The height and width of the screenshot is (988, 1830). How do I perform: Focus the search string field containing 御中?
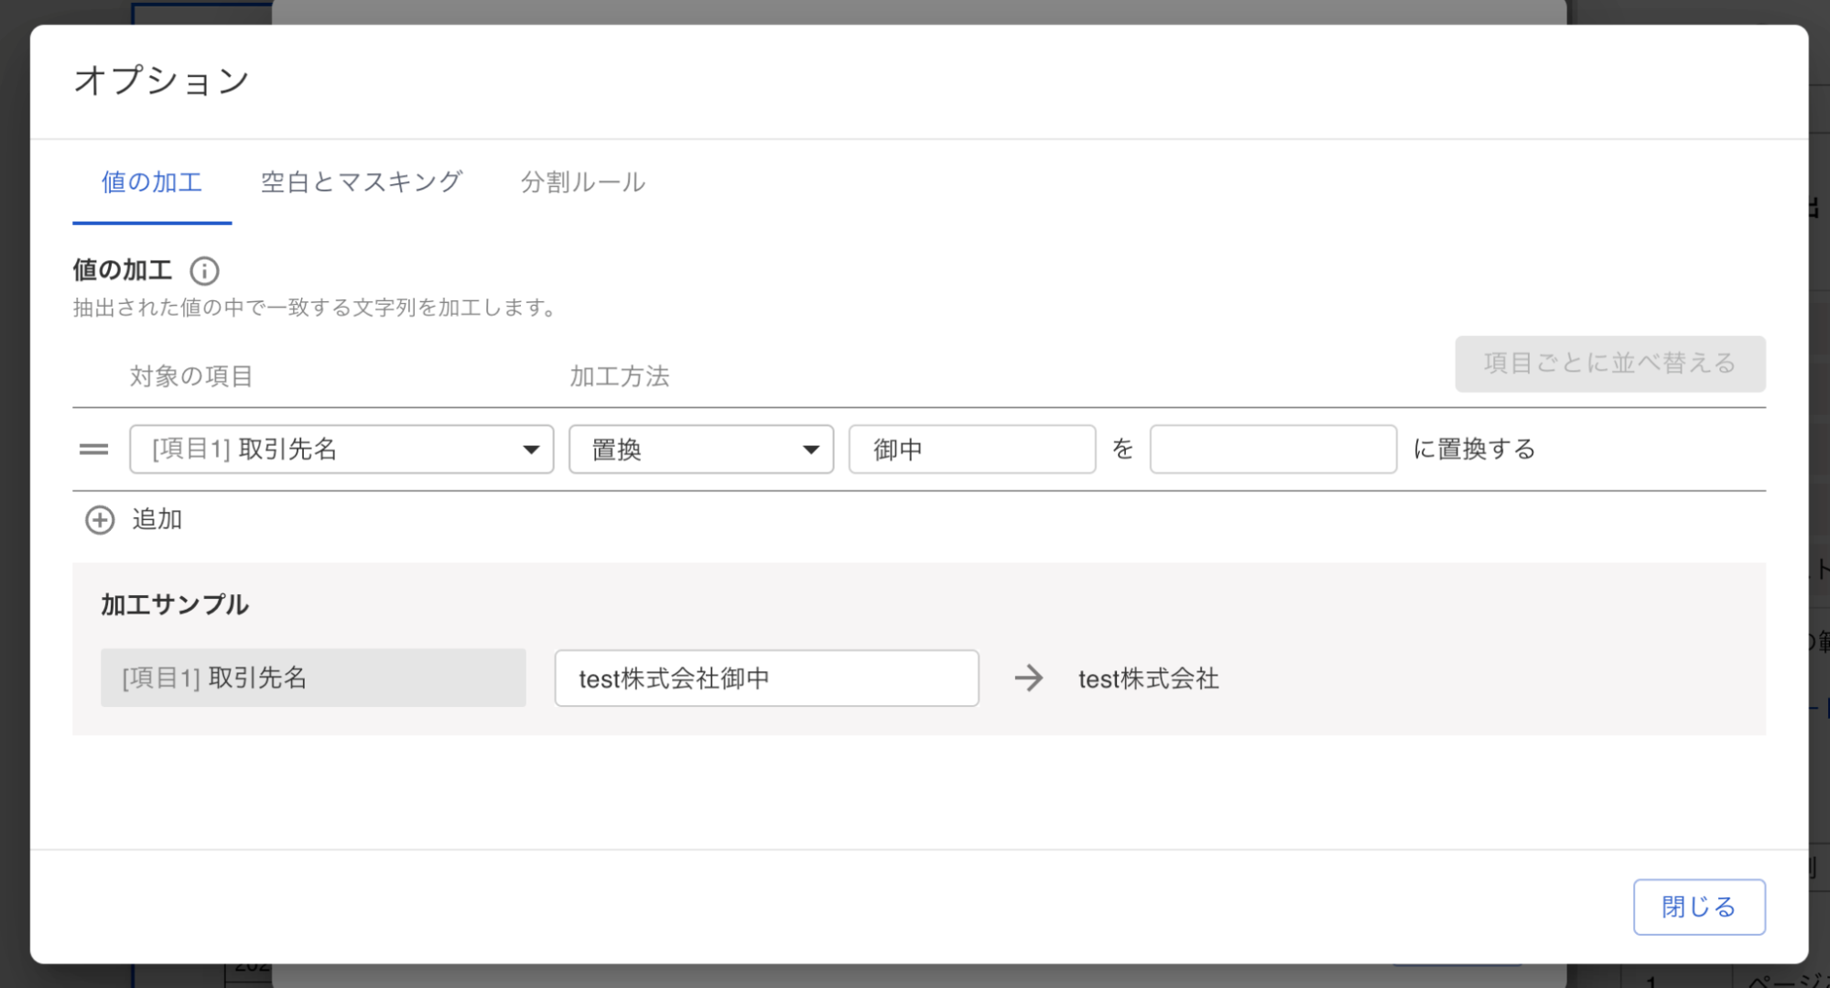(x=972, y=450)
